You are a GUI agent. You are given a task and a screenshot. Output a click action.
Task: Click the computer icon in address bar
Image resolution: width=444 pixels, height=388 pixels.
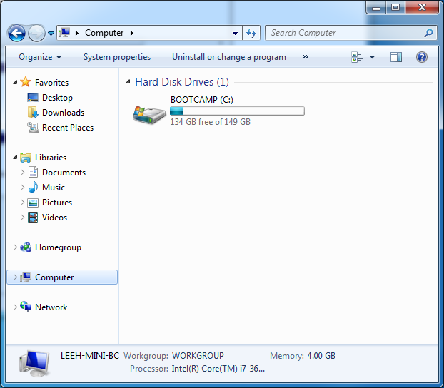[x=64, y=33]
